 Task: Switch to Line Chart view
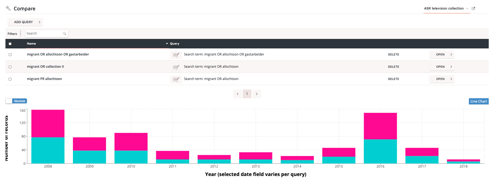479,101
